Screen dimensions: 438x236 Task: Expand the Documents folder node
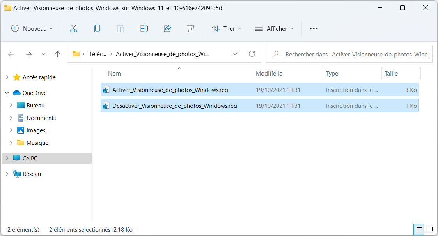(x=11, y=118)
